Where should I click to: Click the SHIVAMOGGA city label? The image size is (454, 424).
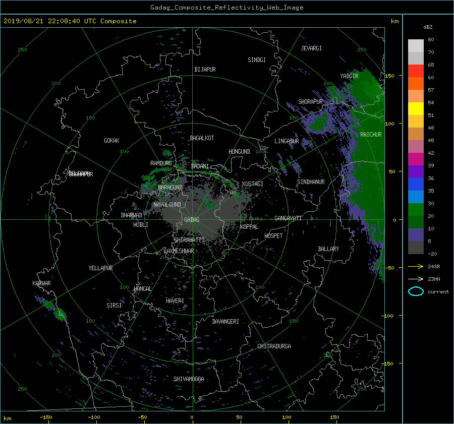pos(189,379)
